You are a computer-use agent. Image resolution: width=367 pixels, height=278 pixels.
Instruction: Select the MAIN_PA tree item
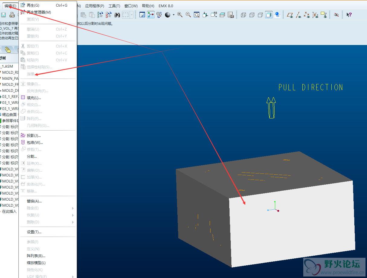coord(10,78)
